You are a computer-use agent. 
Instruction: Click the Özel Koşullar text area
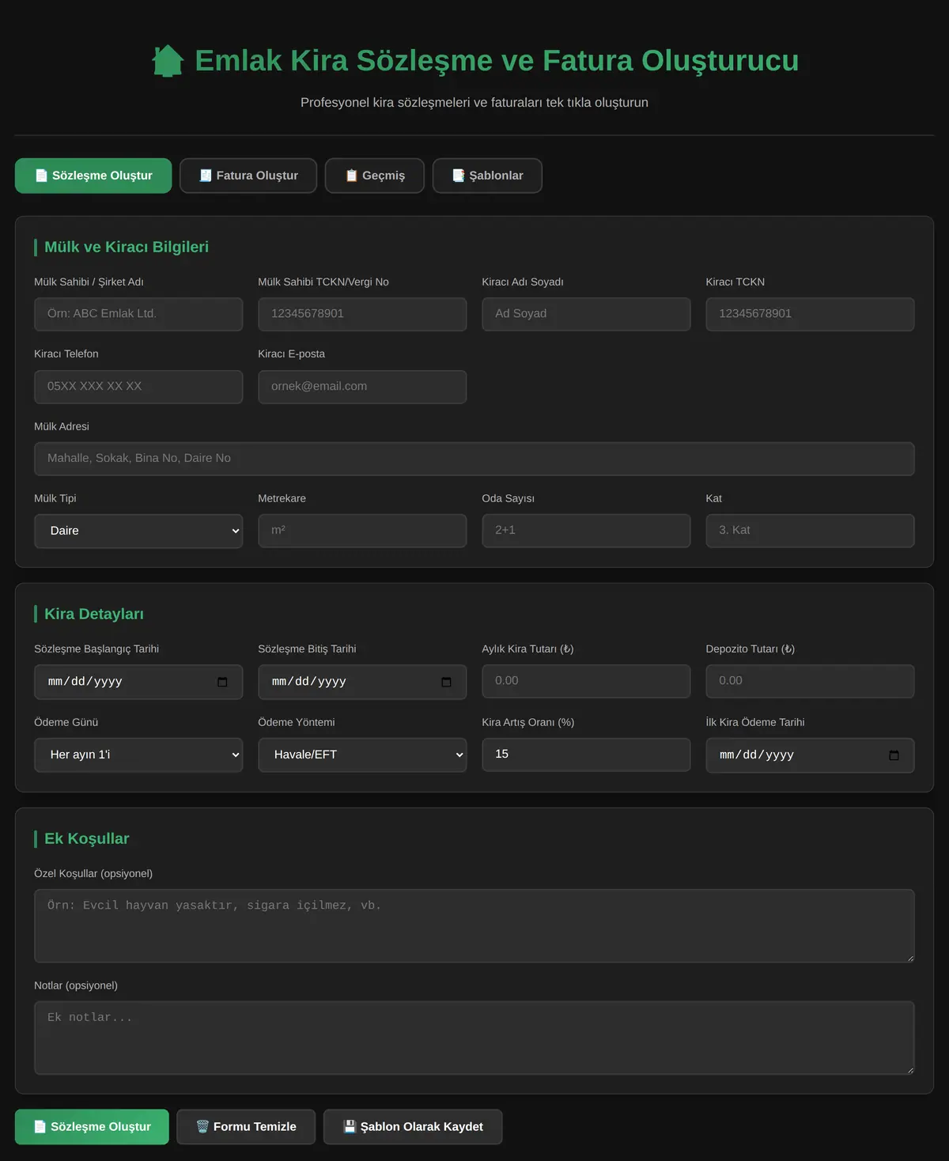(475, 925)
